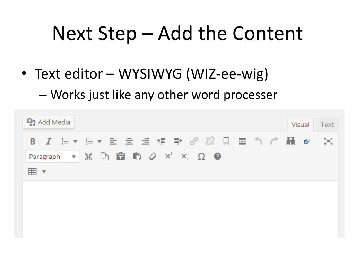The image size is (355, 266).
Task: Toggle italic formatting
Action: click(x=49, y=141)
